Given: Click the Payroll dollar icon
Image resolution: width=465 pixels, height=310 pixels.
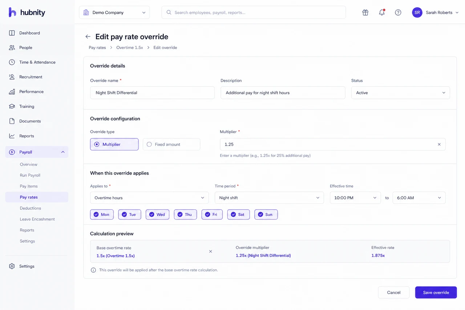Looking at the screenshot, I should pyautogui.click(x=12, y=152).
